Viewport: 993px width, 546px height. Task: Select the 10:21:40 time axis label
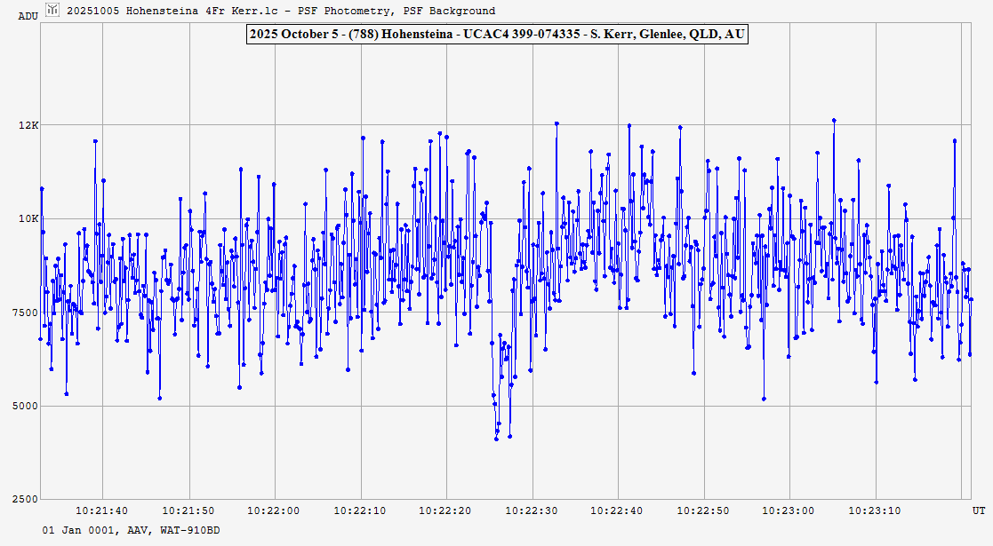(x=101, y=510)
